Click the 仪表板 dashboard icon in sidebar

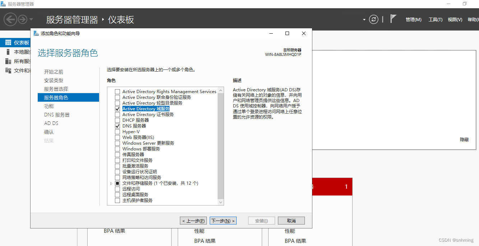point(8,43)
